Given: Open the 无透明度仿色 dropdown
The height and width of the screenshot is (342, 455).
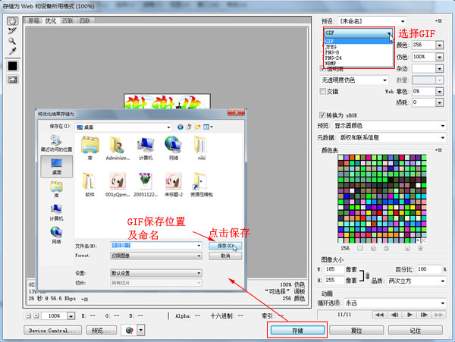Looking at the screenshot, I should [353, 80].
